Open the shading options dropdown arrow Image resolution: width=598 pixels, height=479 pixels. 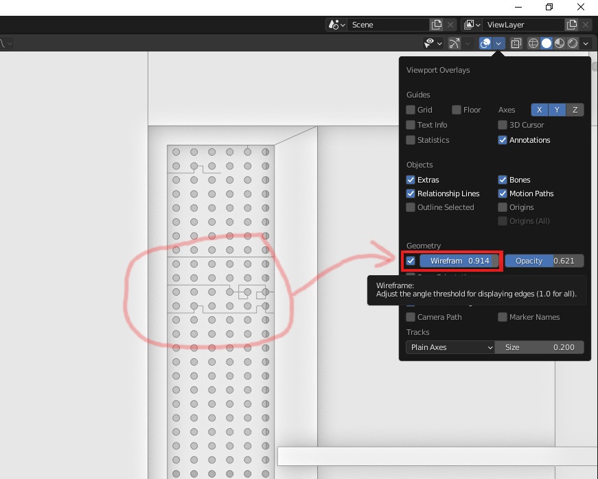(x=586, y=43)
